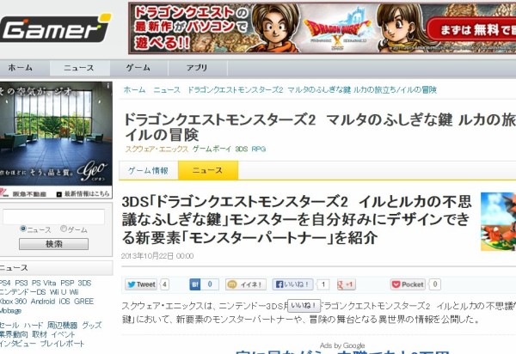The width and height of the screenshot is (516, 354).
Task: Click the プレイレポート sidebar link
Action: (62, 344)
